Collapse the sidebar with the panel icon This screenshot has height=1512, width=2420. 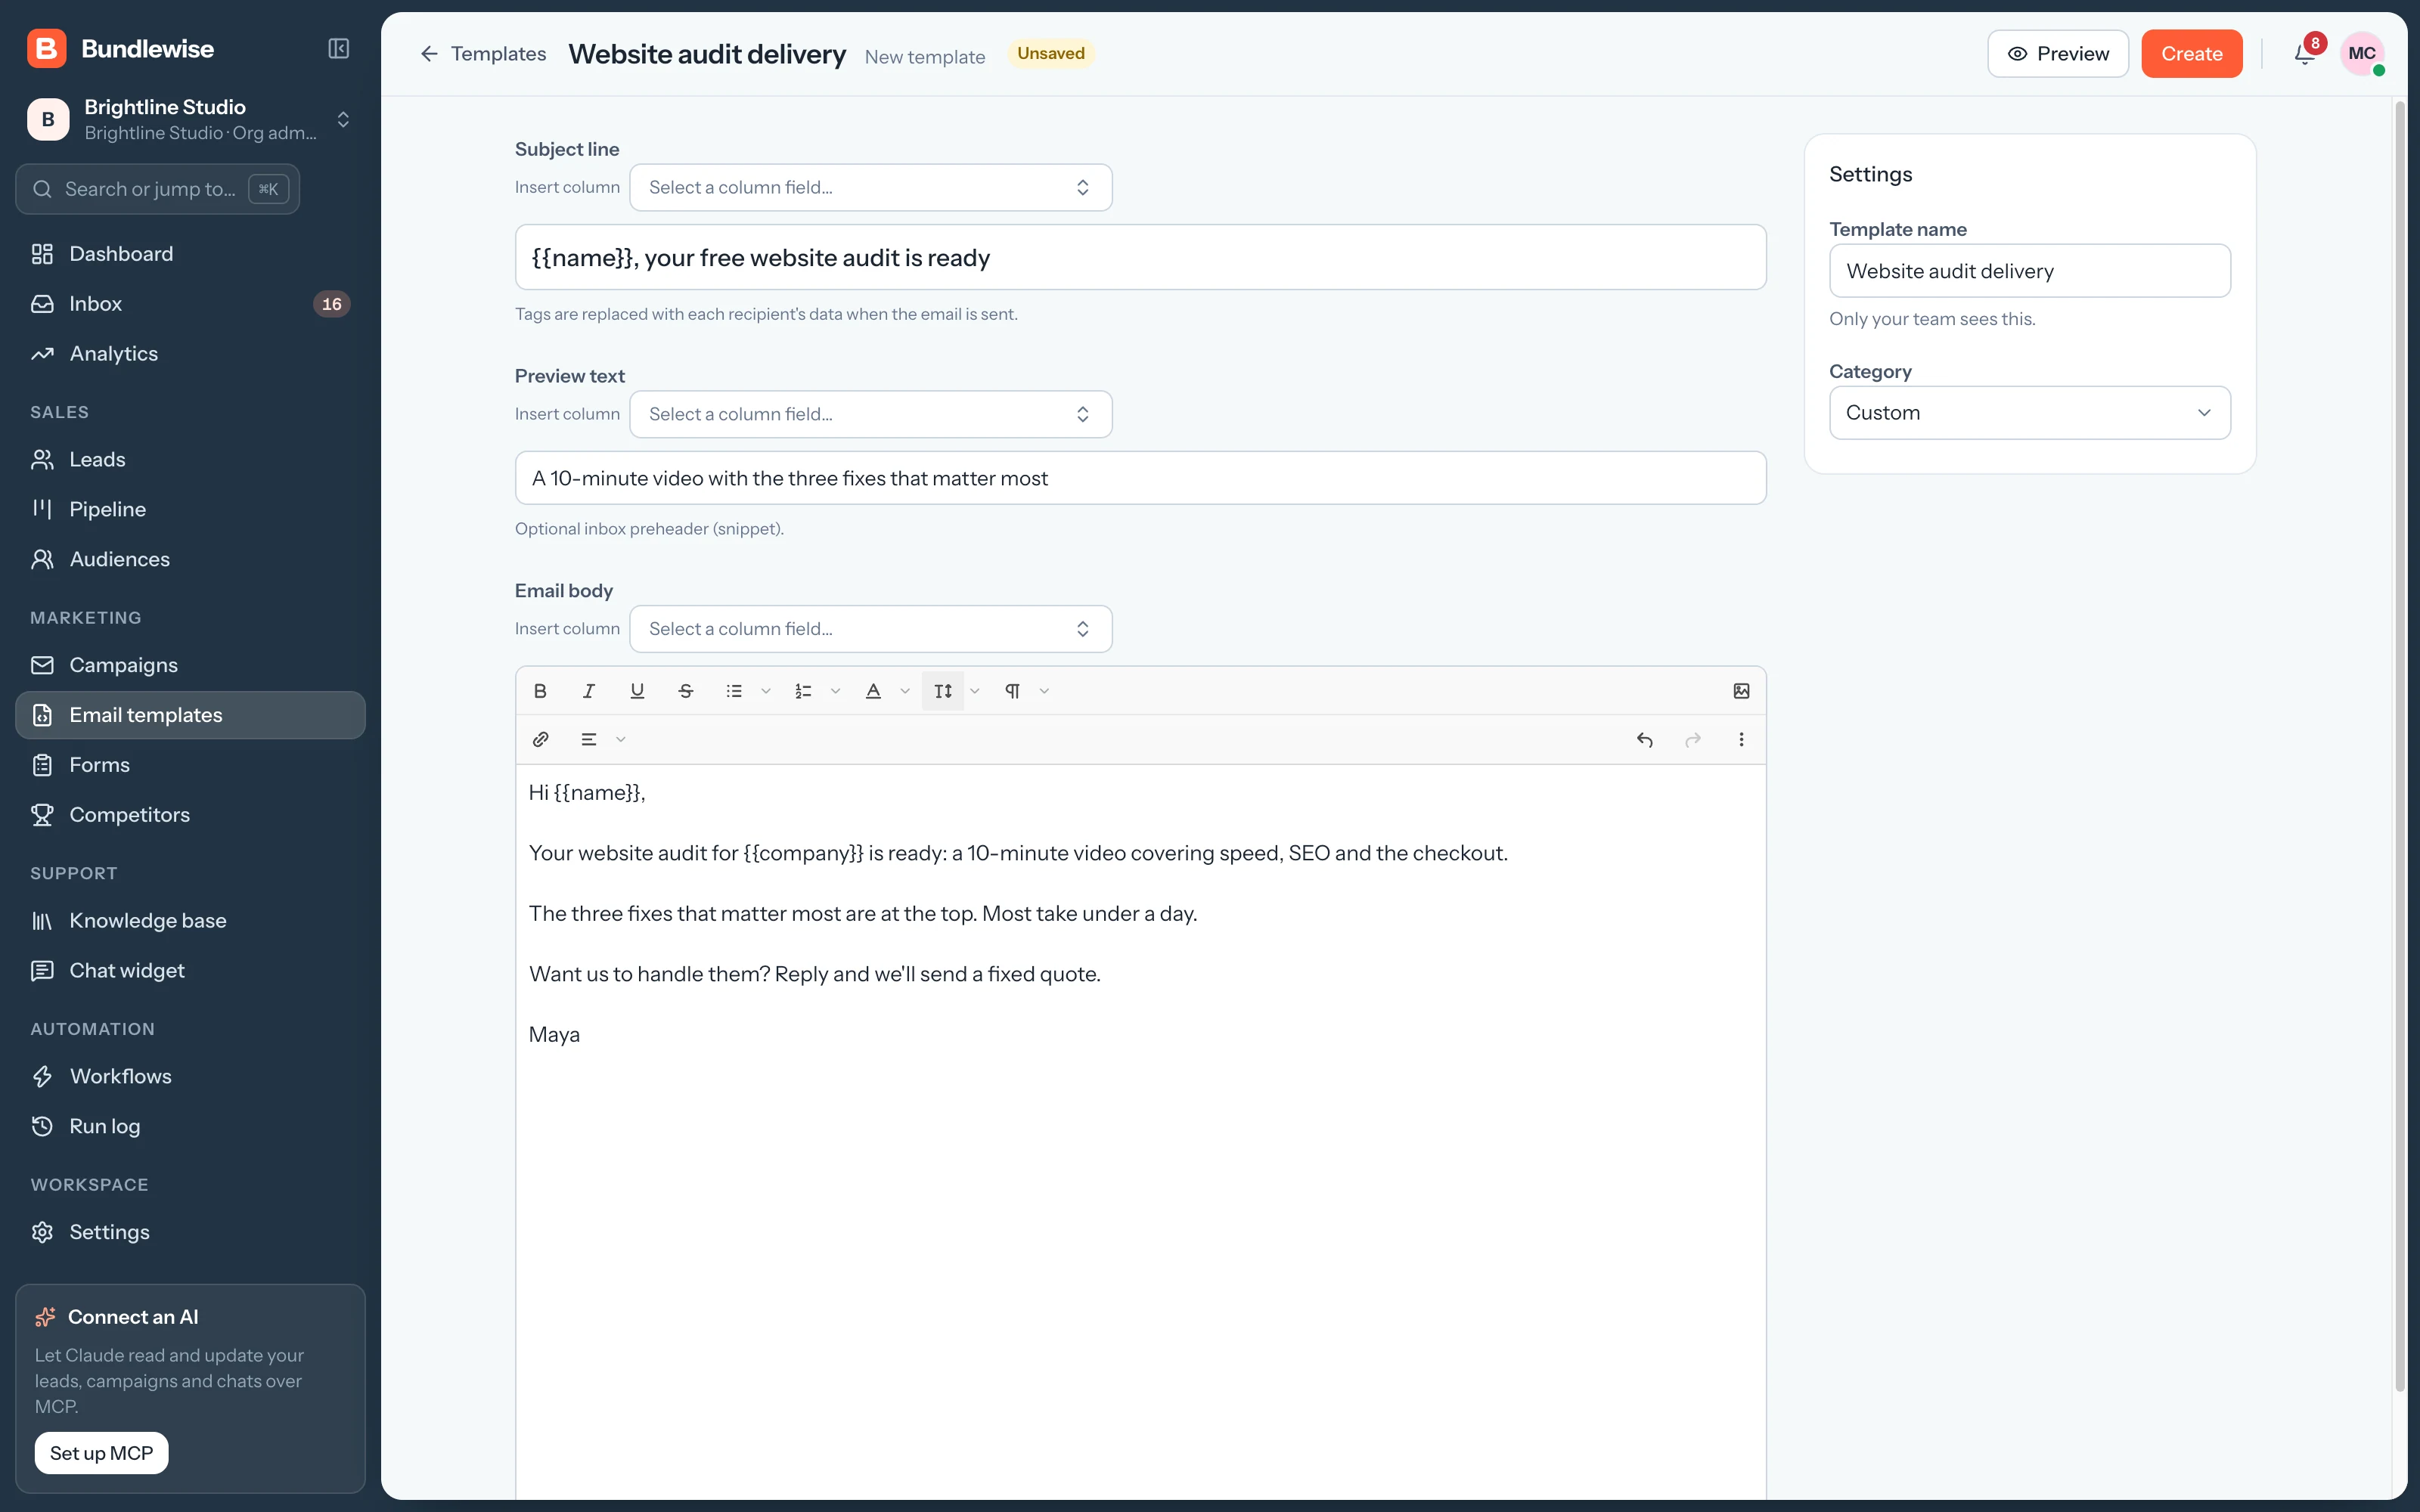(339, 49)
